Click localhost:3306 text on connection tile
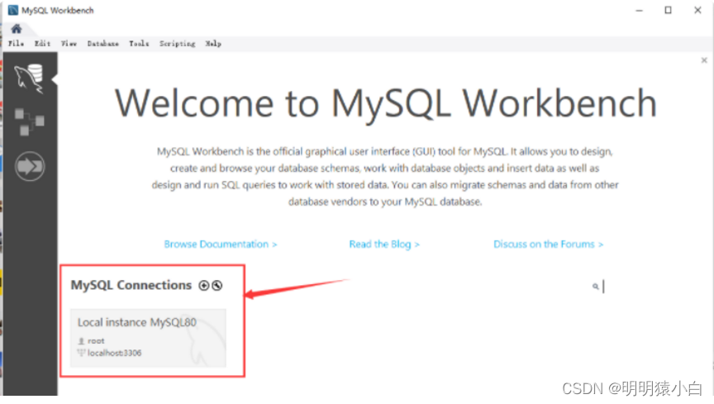This screenshot has width=714, height=404. 114,353
